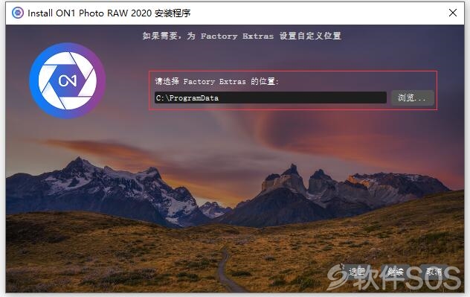This screenshot has width=470, height=297.
Task: Click the empty area right of C:\ProgramData text
Action: [302, 98]
